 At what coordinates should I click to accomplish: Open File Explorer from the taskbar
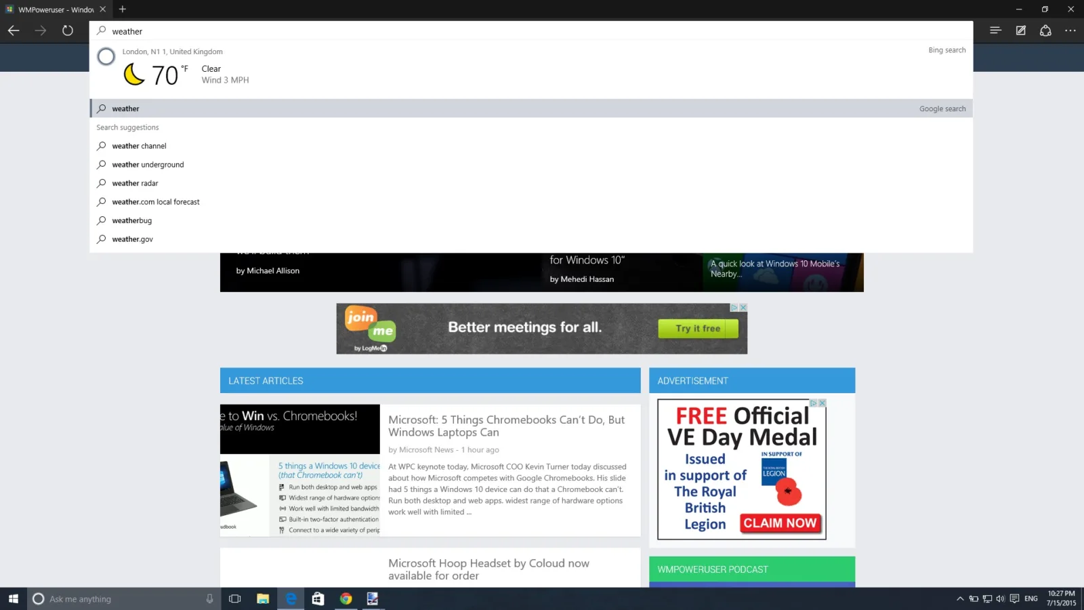[263, 598]
